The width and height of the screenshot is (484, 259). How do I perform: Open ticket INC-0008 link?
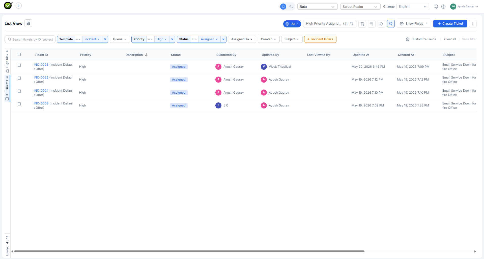click(41, 103)
